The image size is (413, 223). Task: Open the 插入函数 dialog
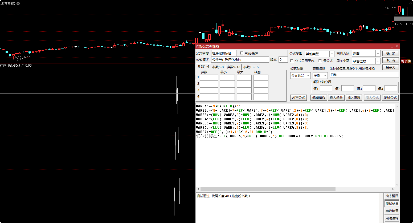tap(336, 98)
